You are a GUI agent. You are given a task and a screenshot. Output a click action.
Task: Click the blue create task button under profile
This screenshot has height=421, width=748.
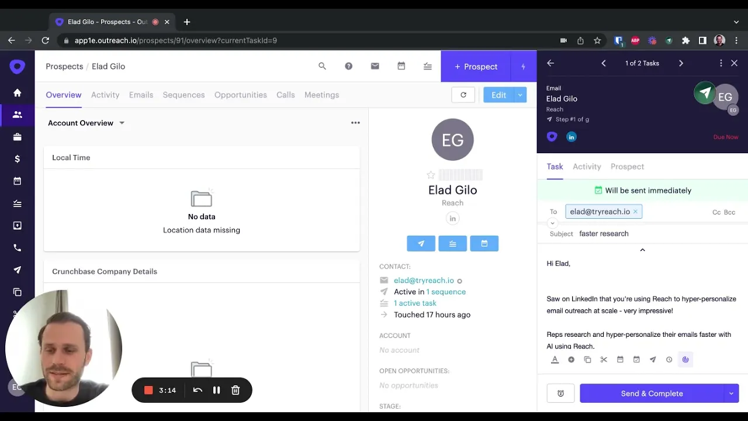tap(452, 243)
